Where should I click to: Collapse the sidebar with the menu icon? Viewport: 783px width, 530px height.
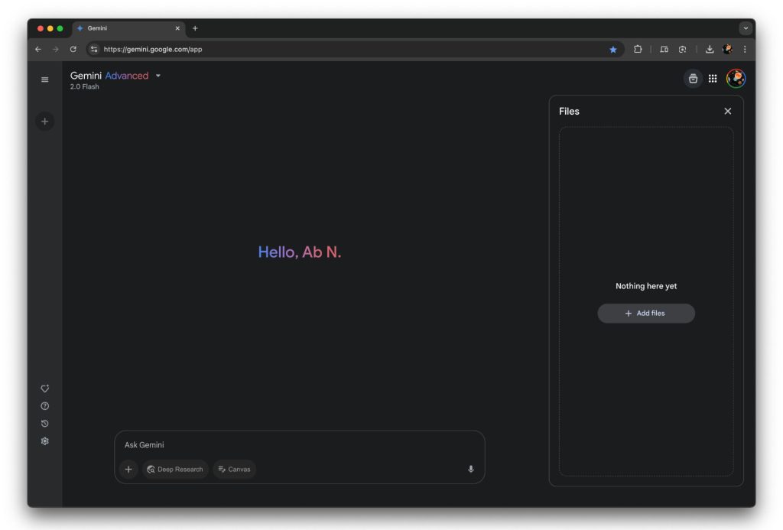coord(44,79)
